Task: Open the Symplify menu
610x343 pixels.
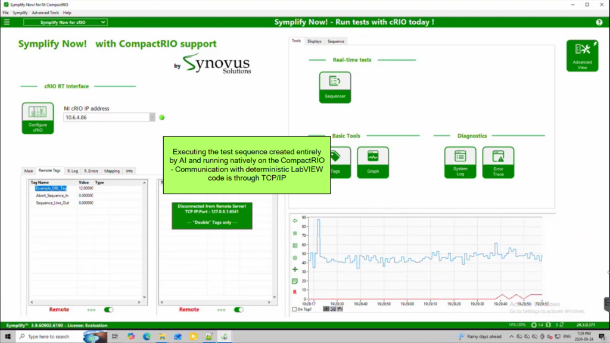Action: pyautogui.click(x=20, y=13)
